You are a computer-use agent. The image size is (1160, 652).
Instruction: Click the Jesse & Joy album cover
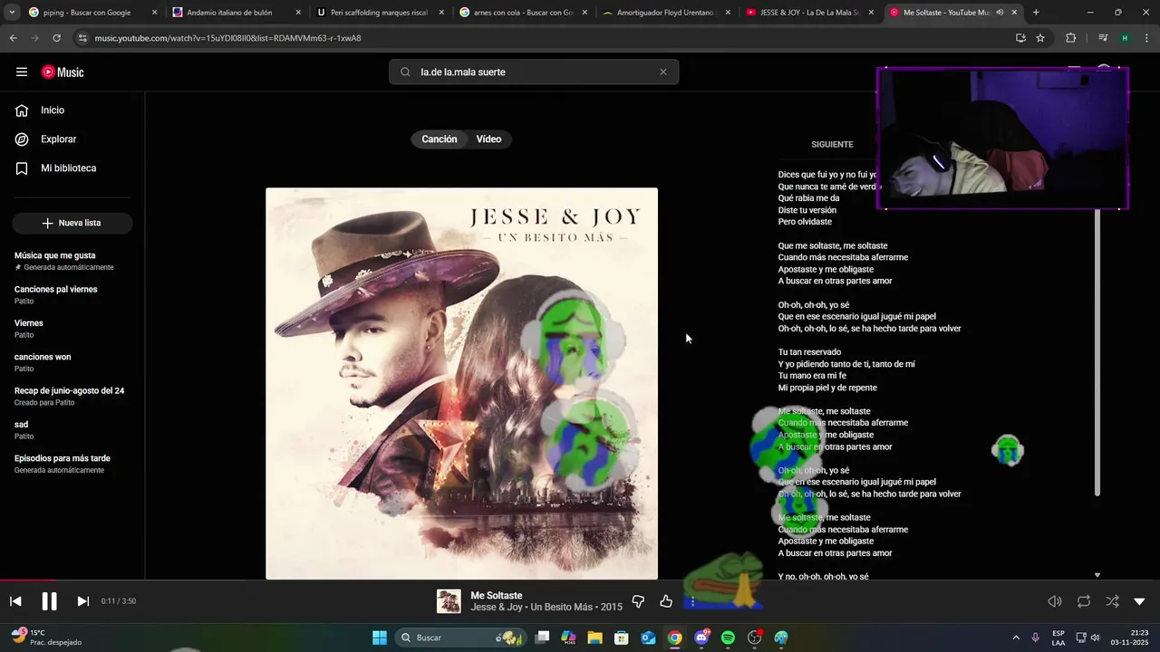pos(461,383)
